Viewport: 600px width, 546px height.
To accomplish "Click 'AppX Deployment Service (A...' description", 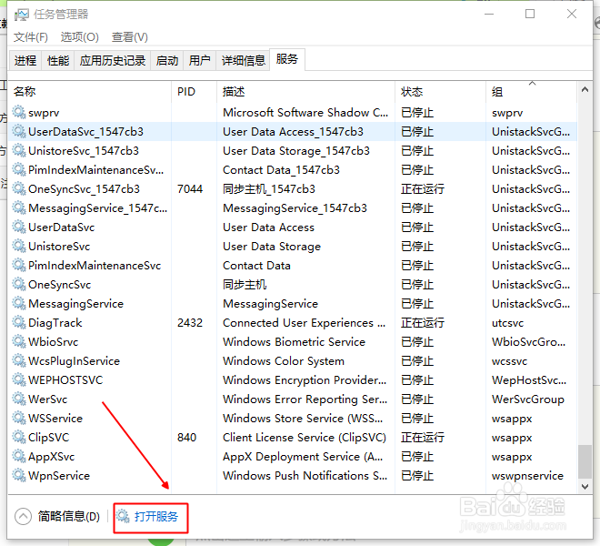I will [x=303, y=456].
